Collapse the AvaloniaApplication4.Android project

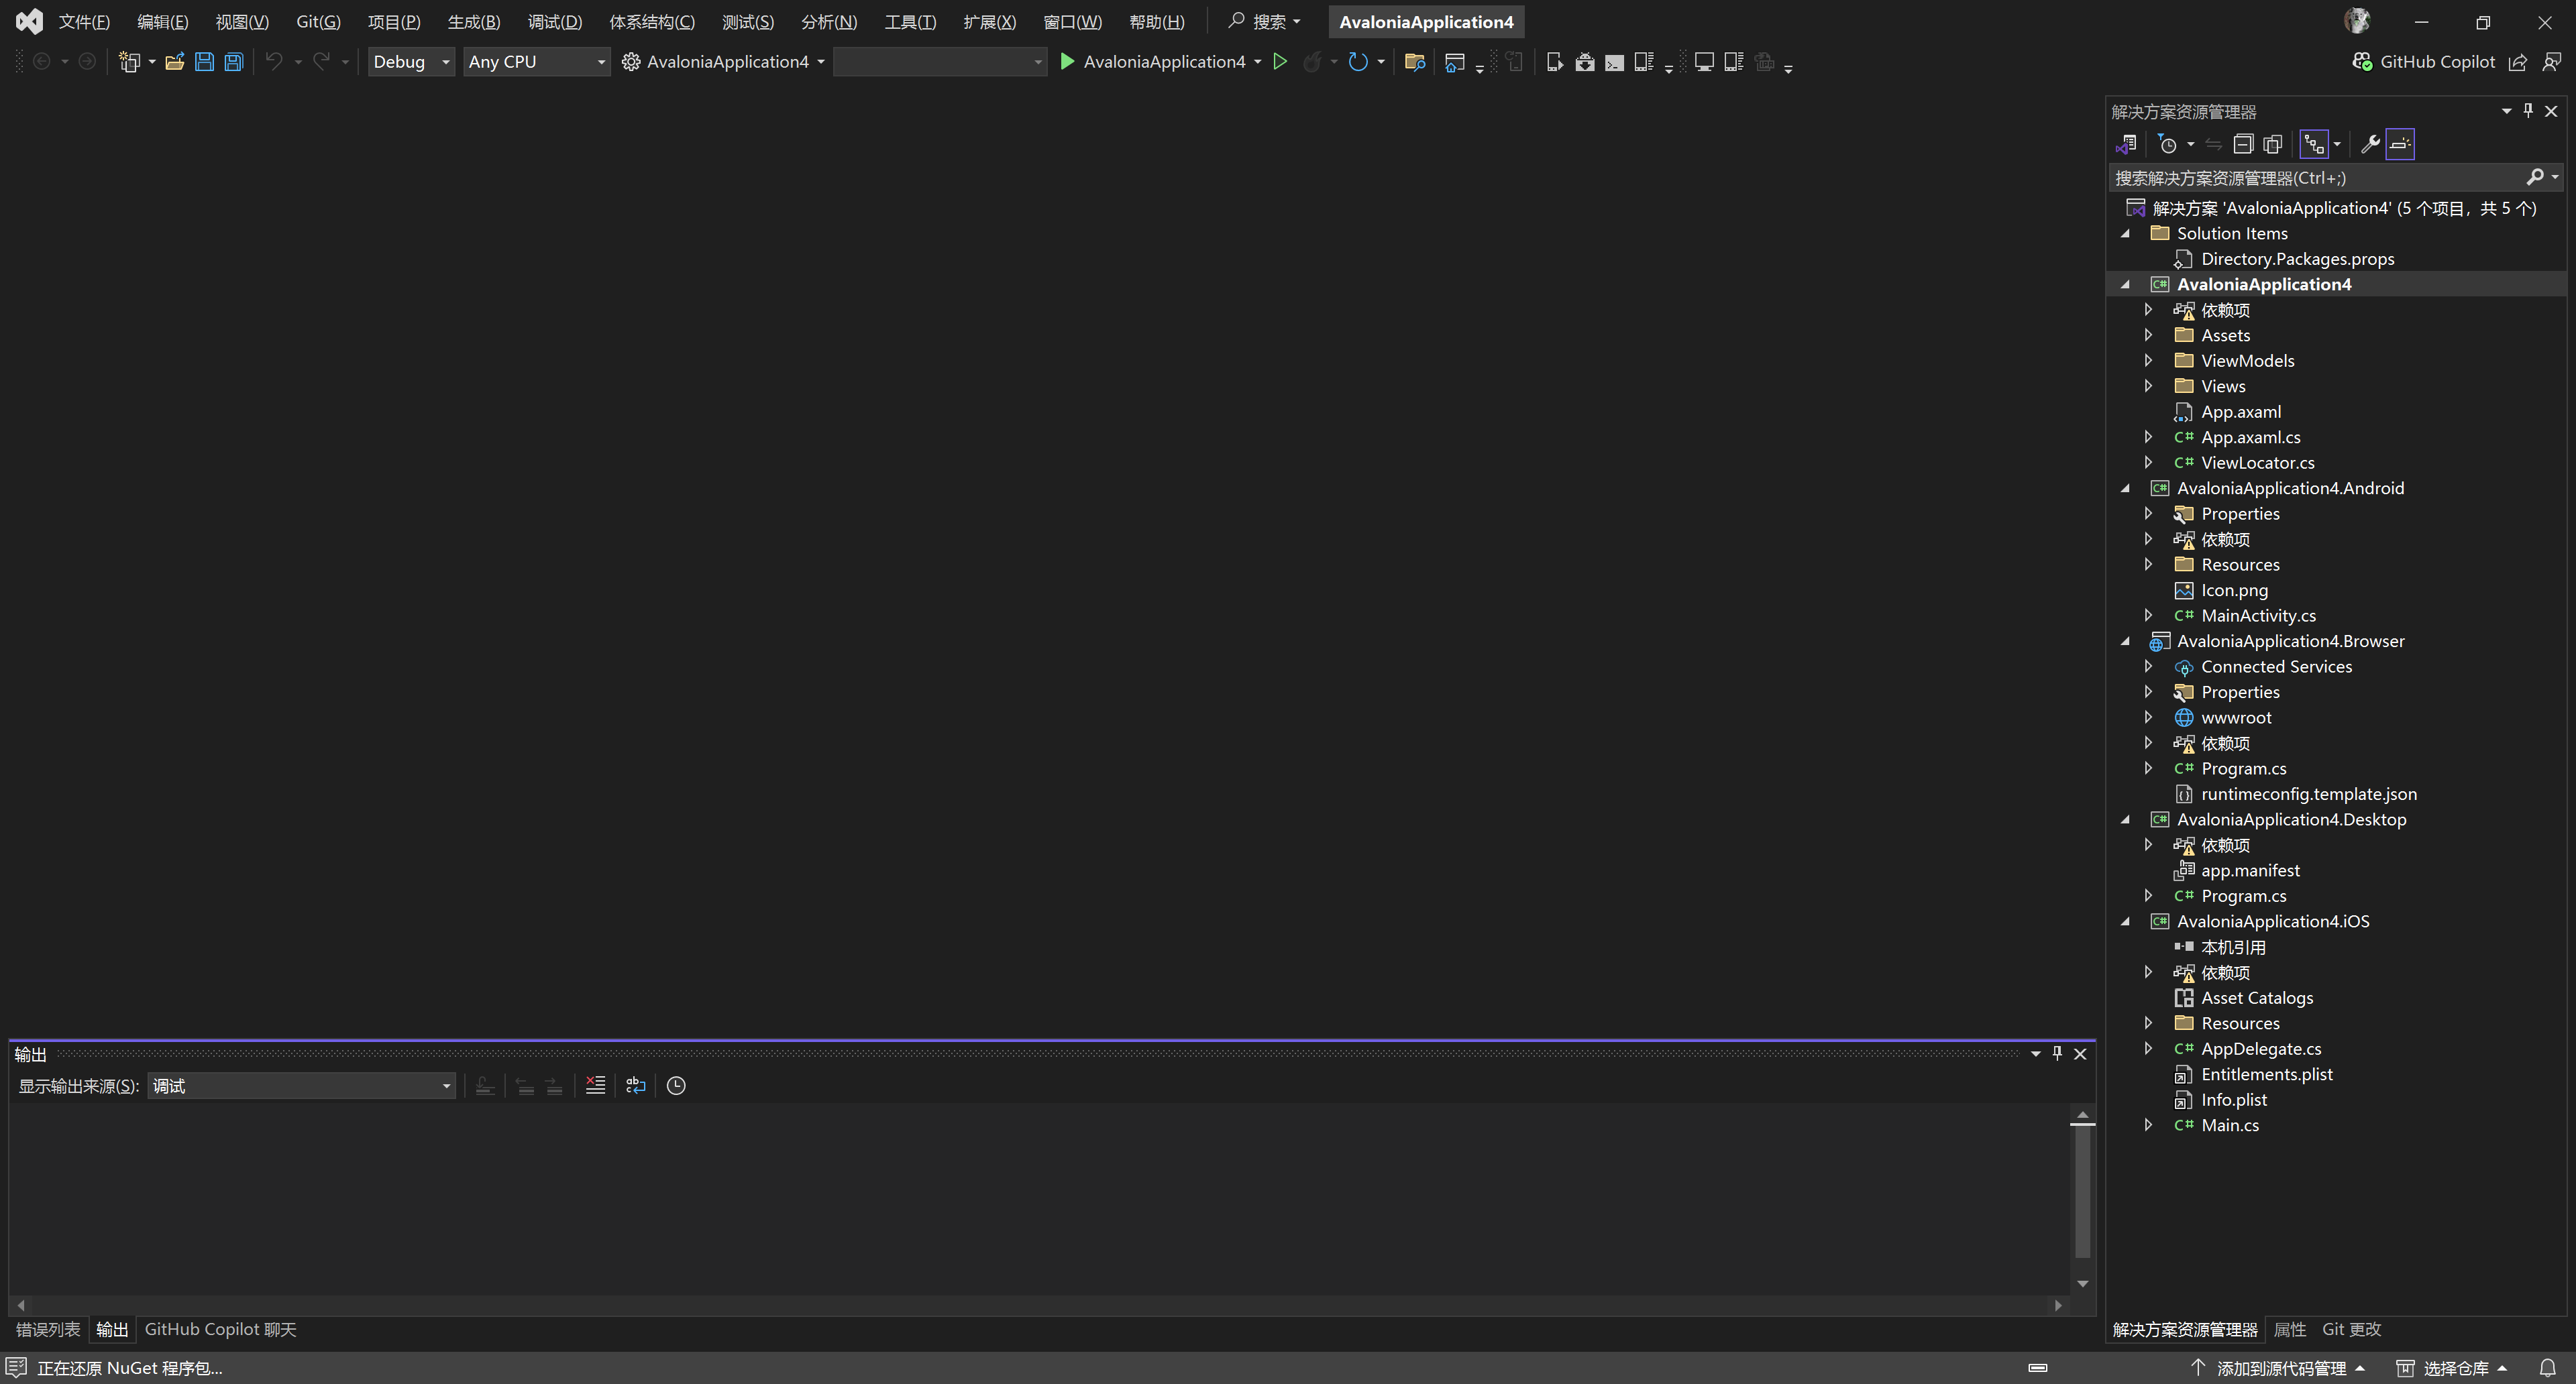tap(2126, 489)
